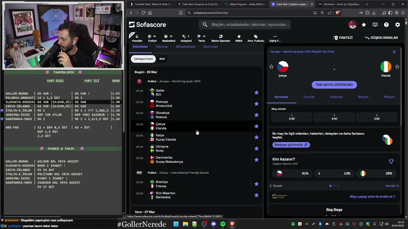Click the Sofascore search field
This screenshot has height=229, width=408.
click(x=245, y=24)
